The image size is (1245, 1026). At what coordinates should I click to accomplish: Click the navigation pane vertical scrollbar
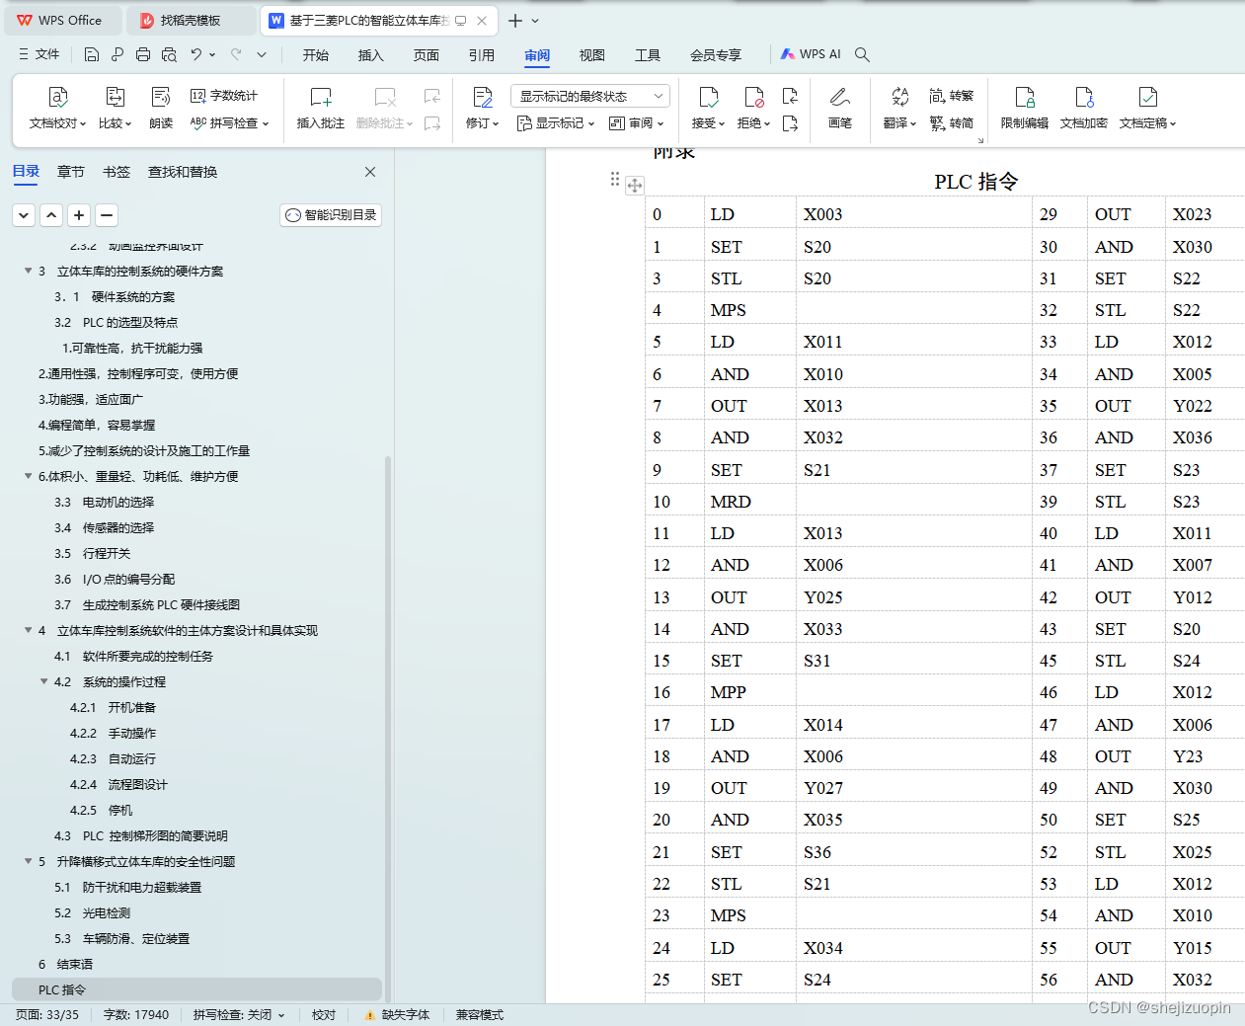pos(388,729)
